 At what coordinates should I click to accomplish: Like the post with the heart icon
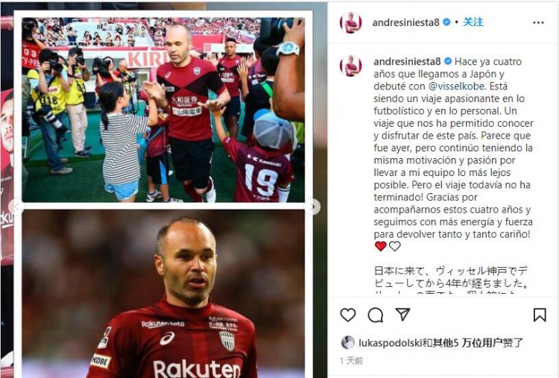pos(348,315)
